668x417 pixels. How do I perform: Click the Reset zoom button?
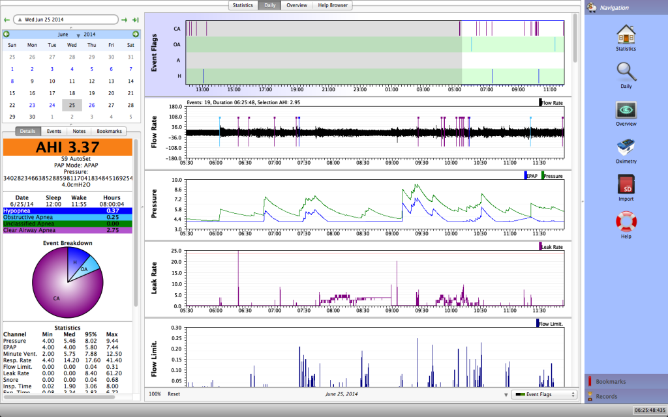[174, 394]
